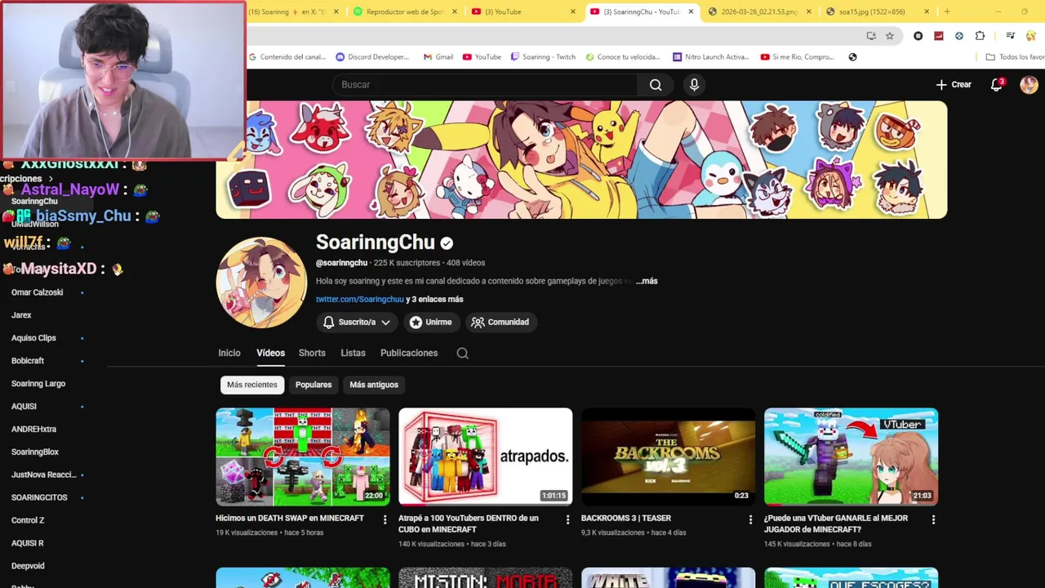The width and height of the screenshot is (1045, 588).
Task: Open options menu for BACKROOMS 3 TEASER
Action: (x=751, y=519)
